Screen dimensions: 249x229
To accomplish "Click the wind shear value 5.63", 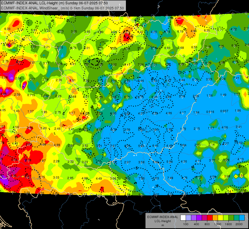I will [x=34, y=30].
